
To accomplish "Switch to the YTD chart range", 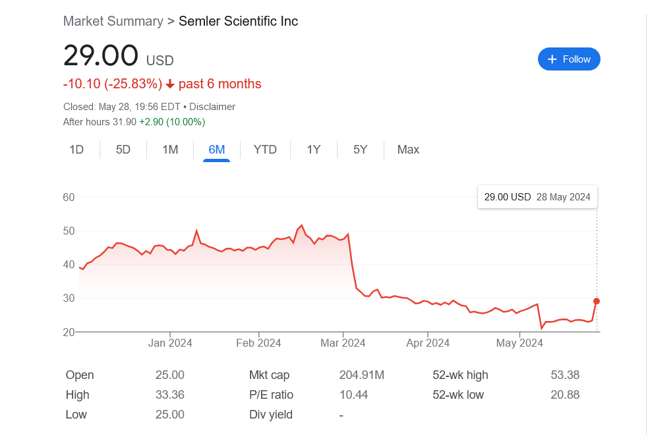I will pos(265,150).
